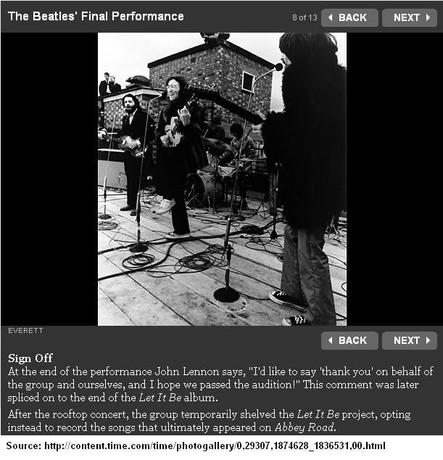Click the sneakers in the photo foreground
This screenshot has height=460, width=443.
pos(290,308)
